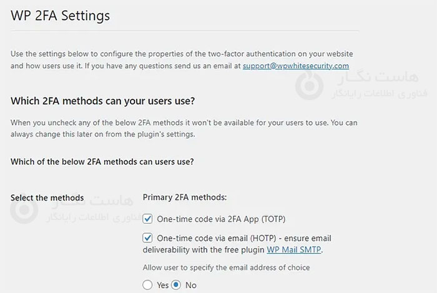437x293 pixels.
Task: Click the support@wpwhitesecurity.com email link
Action: 296,66
